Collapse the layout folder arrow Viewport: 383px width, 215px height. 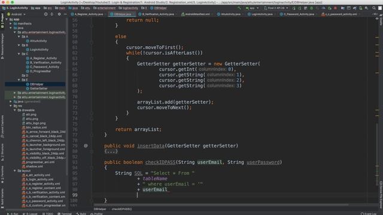15,171
